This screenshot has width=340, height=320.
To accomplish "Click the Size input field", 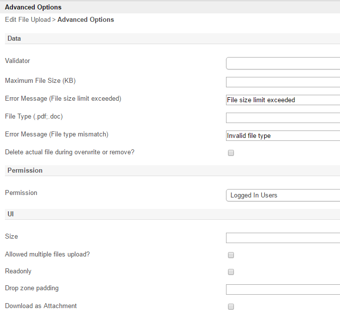I will click(x=283, y=238).
